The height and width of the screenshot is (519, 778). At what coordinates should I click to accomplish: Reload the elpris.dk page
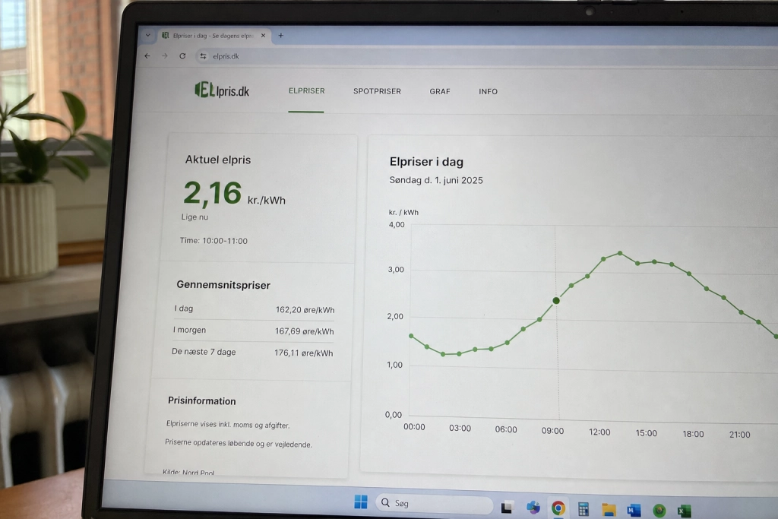pos(182,56)
